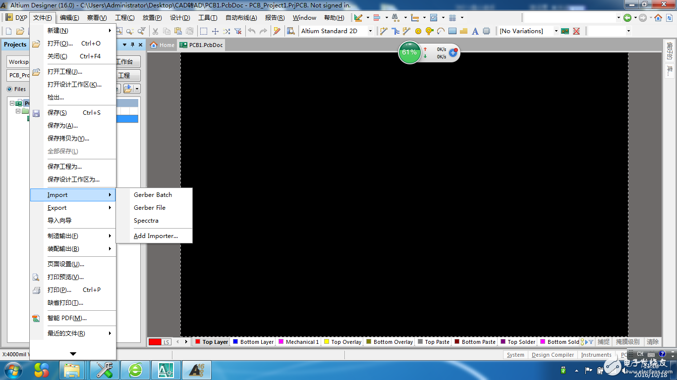Select the place component chip icon

tap(486, 31)
